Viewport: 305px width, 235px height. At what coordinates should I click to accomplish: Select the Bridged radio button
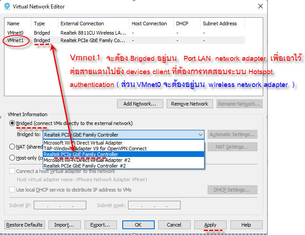coord(12,123)
